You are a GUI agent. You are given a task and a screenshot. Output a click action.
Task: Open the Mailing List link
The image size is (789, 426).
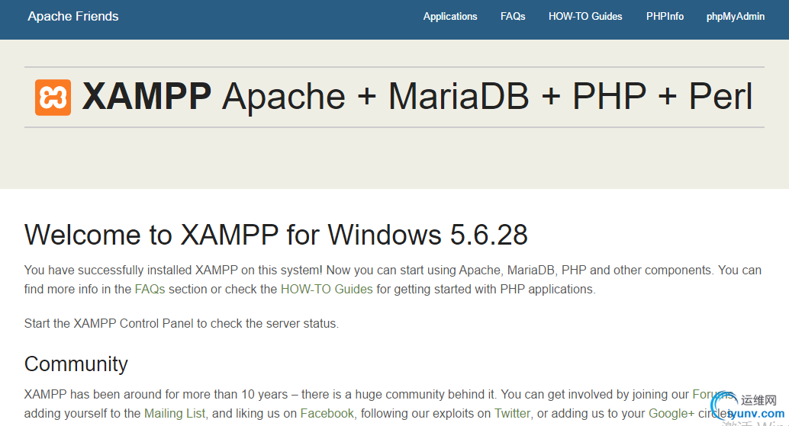[x=175, y=414]
